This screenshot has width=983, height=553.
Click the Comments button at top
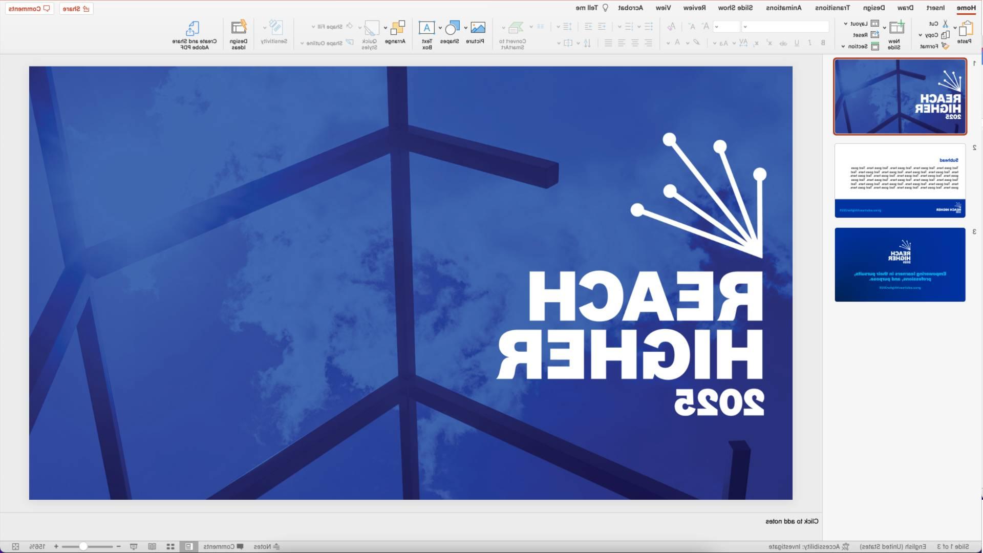point(30,9)
